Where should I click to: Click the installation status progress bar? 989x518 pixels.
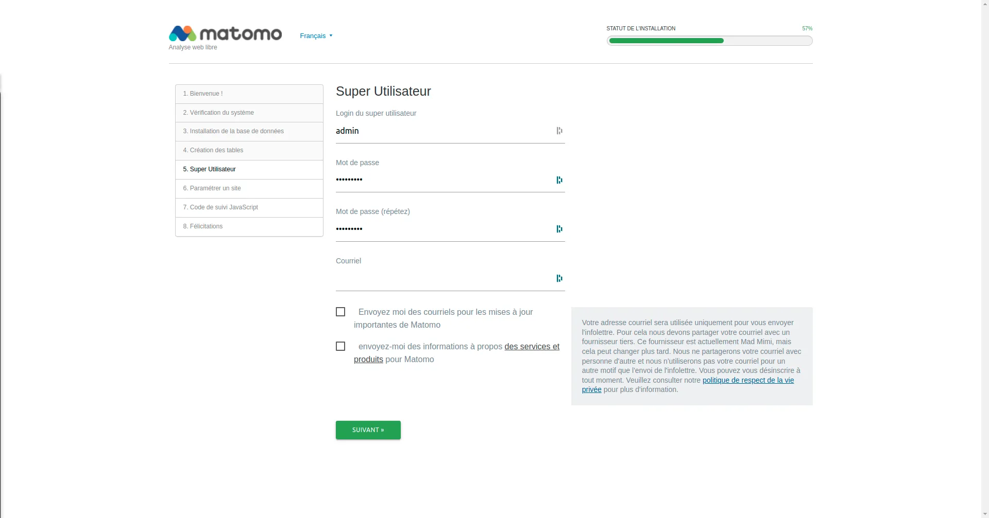(709, 41)
